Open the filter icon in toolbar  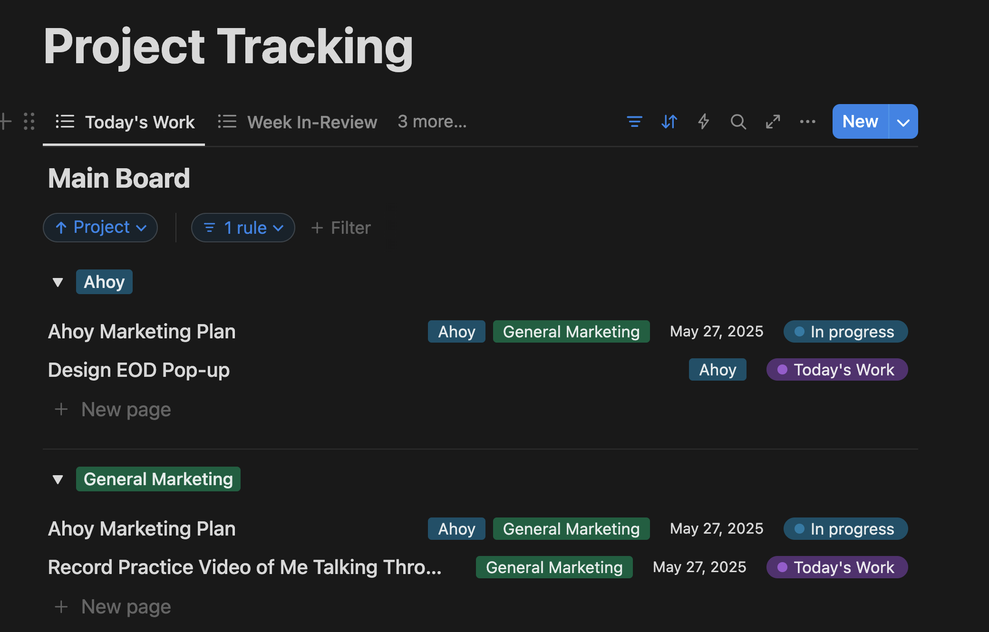point(634,122)
